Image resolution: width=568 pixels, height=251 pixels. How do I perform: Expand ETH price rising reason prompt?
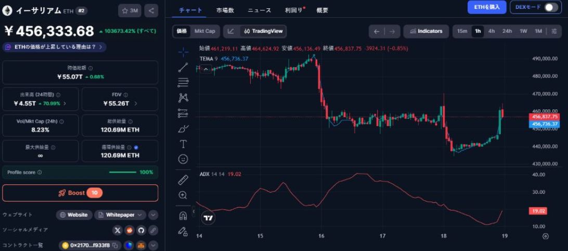point(54,47)
